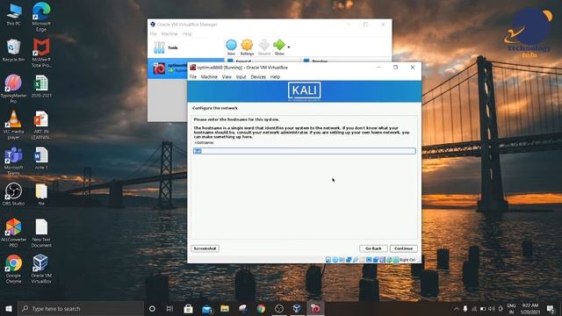Click Oracle VM VirtualBox desktop shortcut
The image size is (562, 316).
(41, 269)
